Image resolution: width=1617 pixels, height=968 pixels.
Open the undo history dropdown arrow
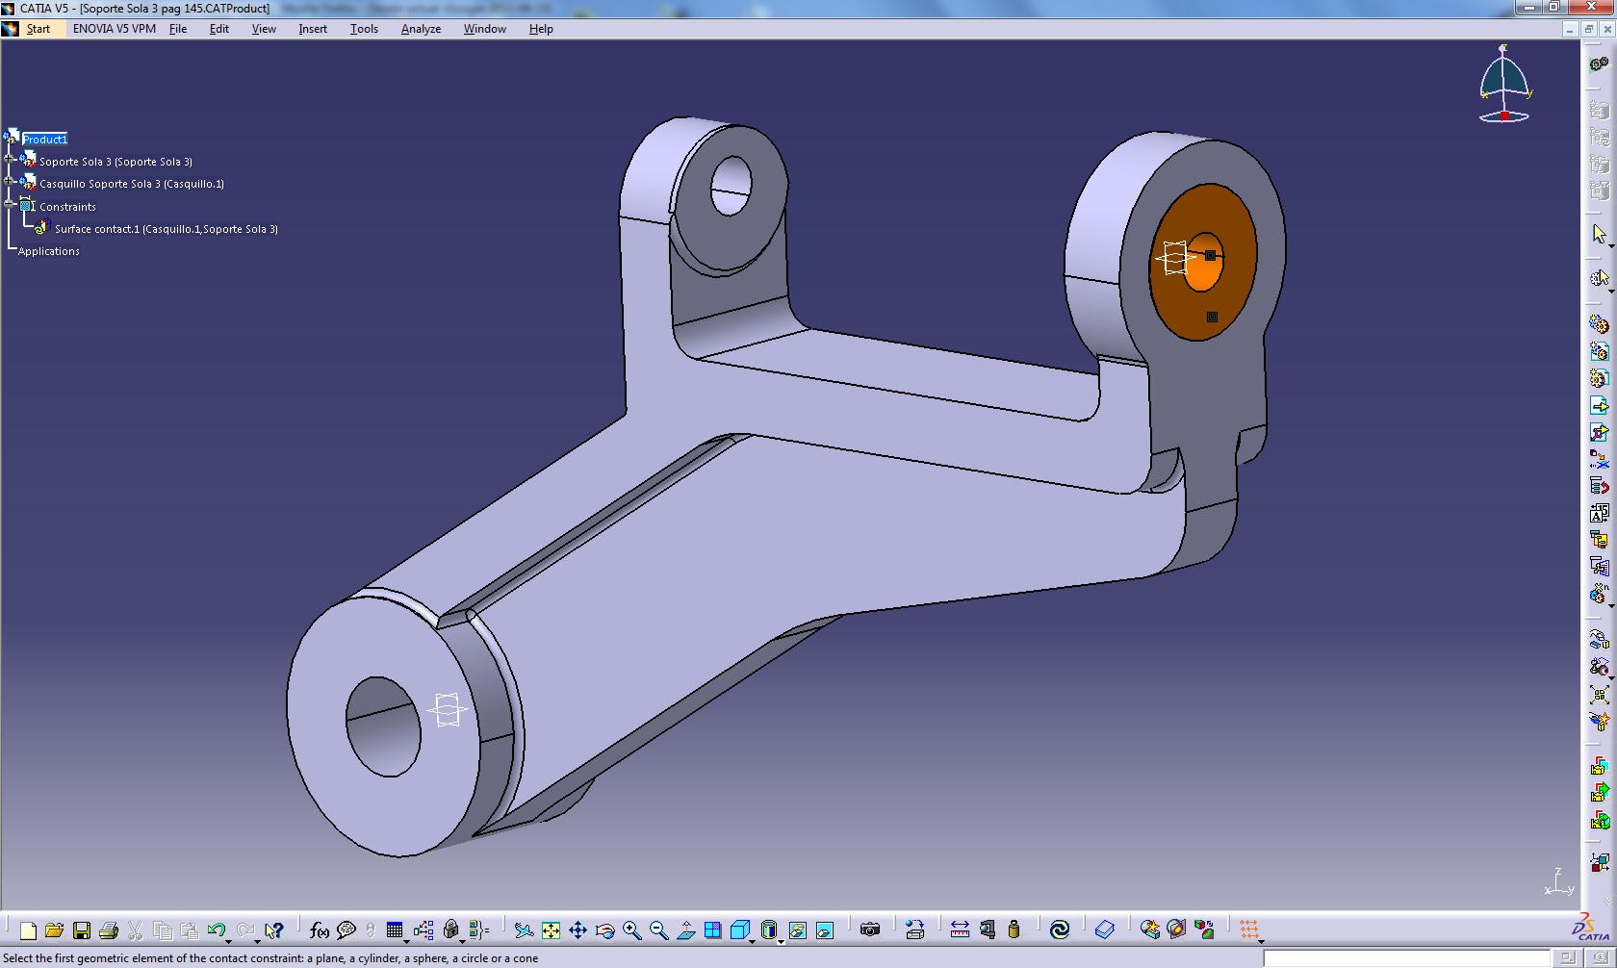pyautogui.click(x=229, y=941)
